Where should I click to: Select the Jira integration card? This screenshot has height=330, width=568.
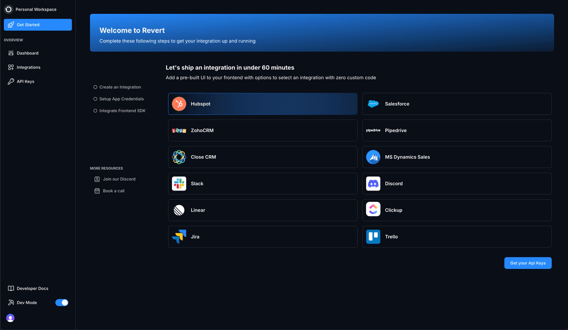(x=262, y=237)
